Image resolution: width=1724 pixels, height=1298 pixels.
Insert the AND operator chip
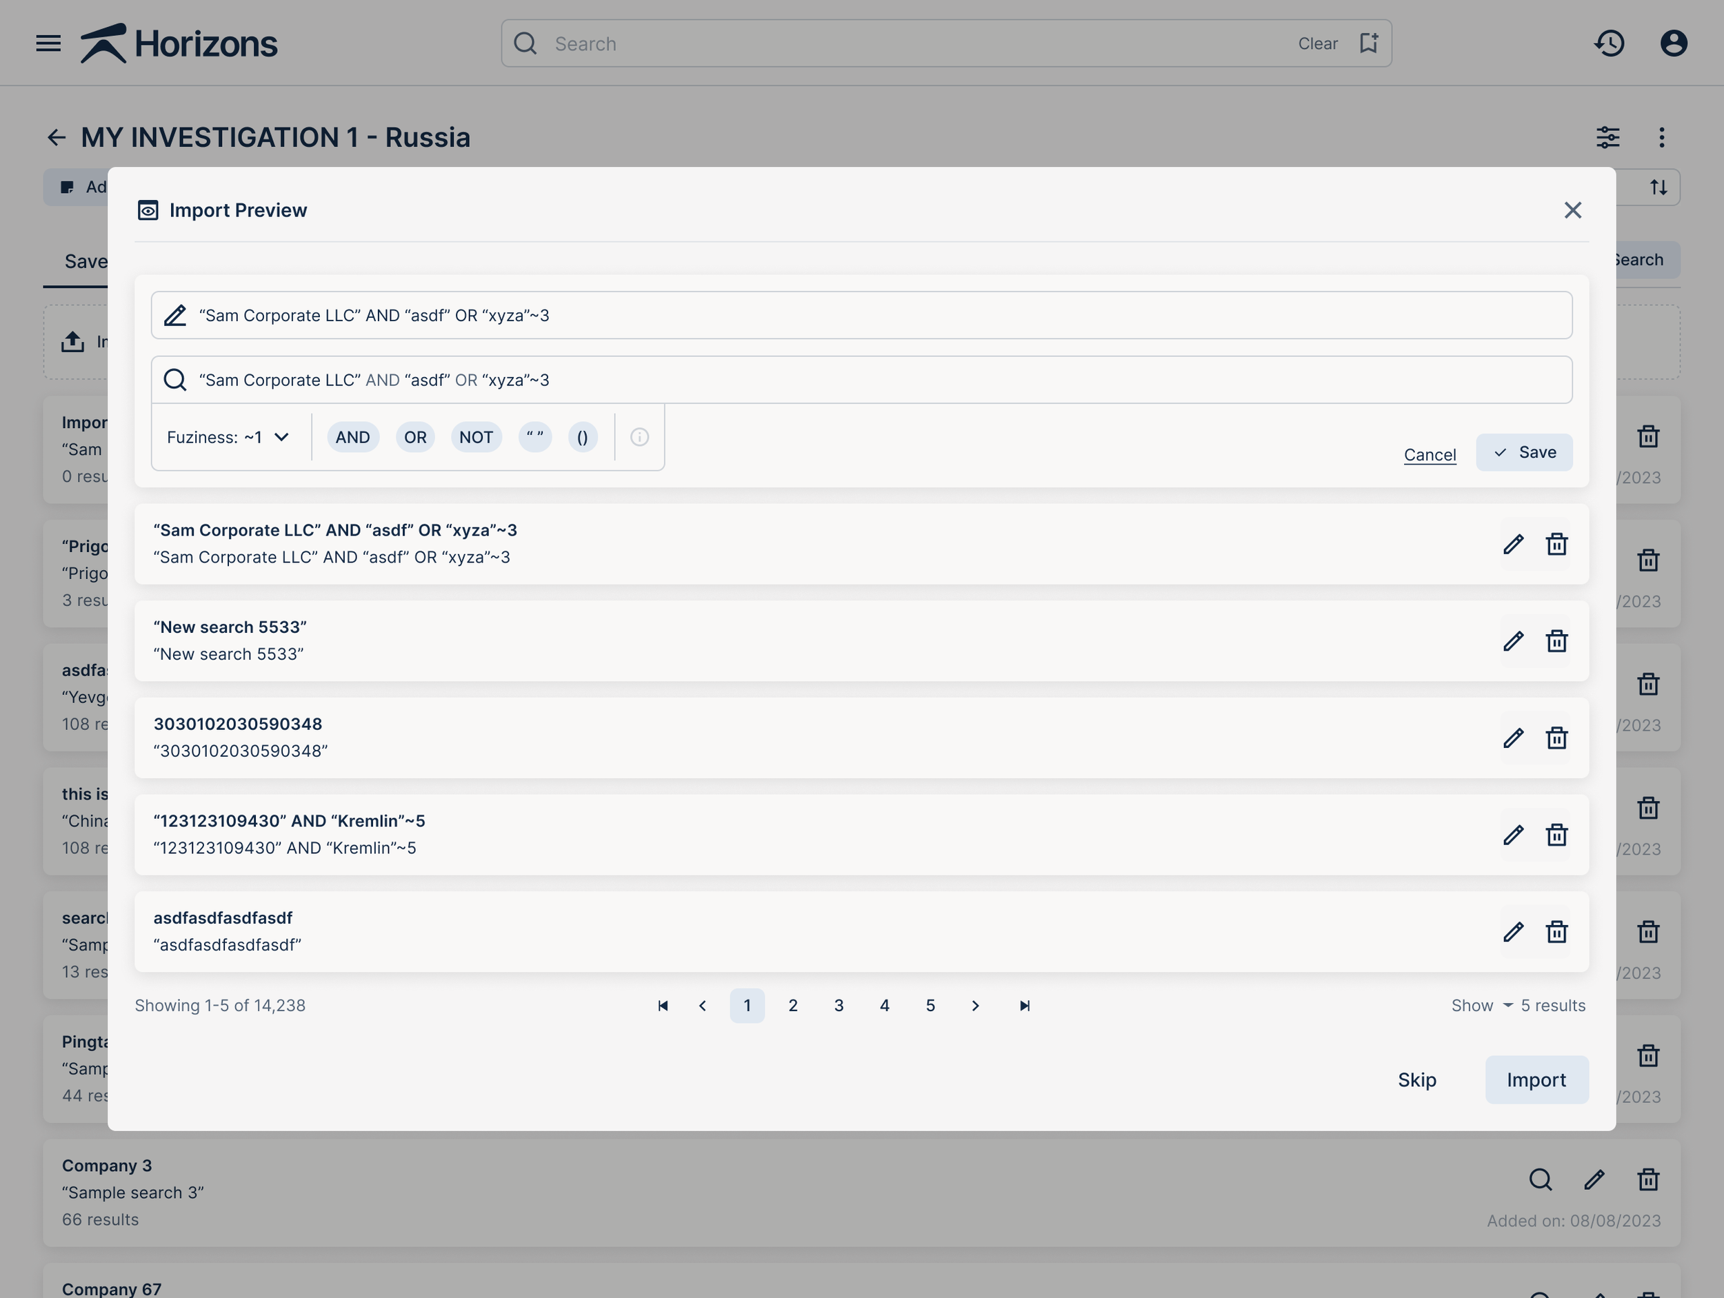click(x=352, y=437)
